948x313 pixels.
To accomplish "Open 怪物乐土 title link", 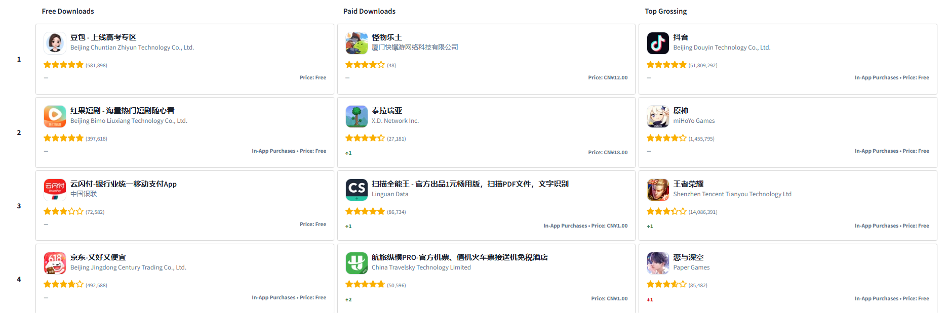I will tap(387, 37).
